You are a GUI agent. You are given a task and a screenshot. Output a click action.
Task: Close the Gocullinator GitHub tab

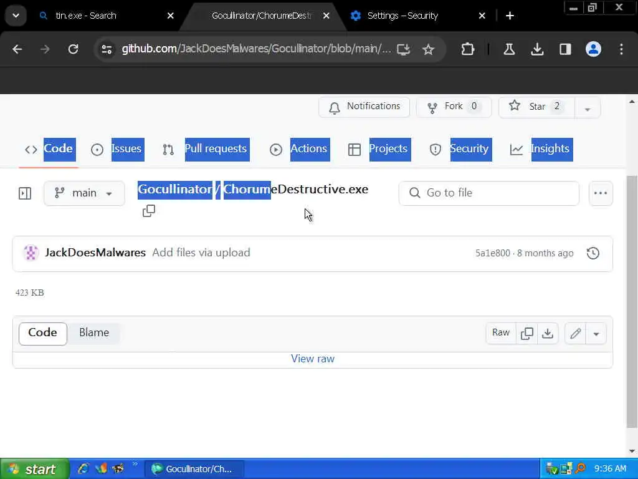(x=326, y=16)
